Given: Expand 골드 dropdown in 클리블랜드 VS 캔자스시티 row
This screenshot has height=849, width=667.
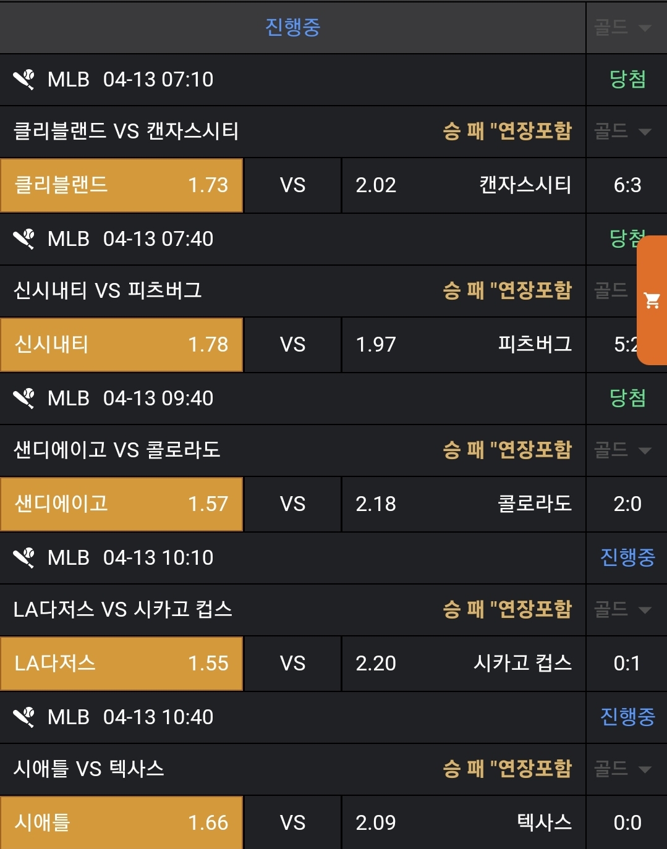Looking at the screenshot, I should click(623, 131).
